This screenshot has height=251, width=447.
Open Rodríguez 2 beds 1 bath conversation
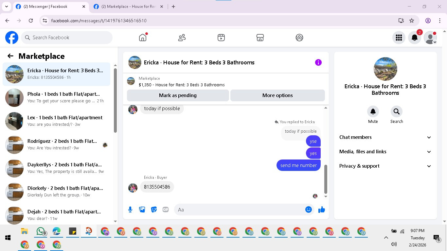coord(57,145)
